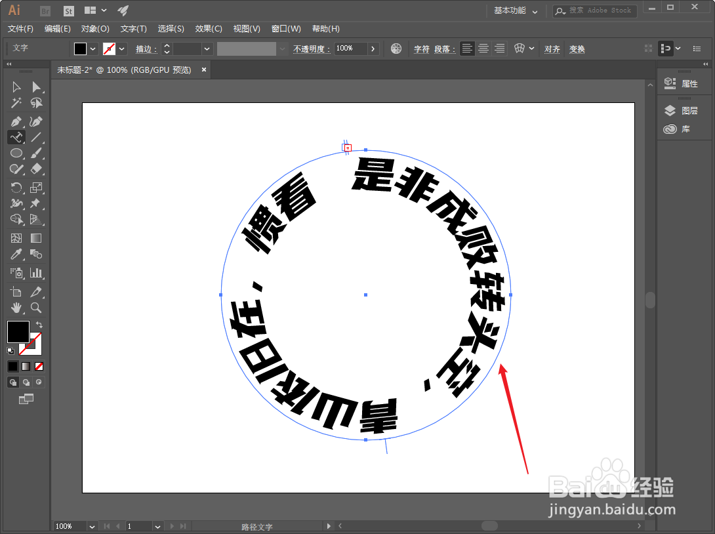This screenshot has height=534, width=715.
Task: Select the Direct Selection tool
Action: [x=36, y=87]
